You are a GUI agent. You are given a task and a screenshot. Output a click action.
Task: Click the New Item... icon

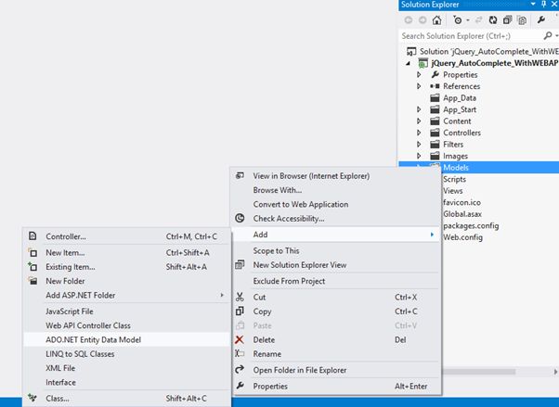click(x=32, y=253)
